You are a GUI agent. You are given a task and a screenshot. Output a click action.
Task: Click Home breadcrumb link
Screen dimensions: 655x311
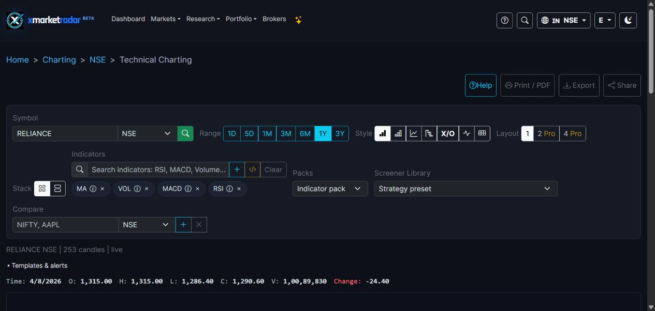(x=17, y=60)
